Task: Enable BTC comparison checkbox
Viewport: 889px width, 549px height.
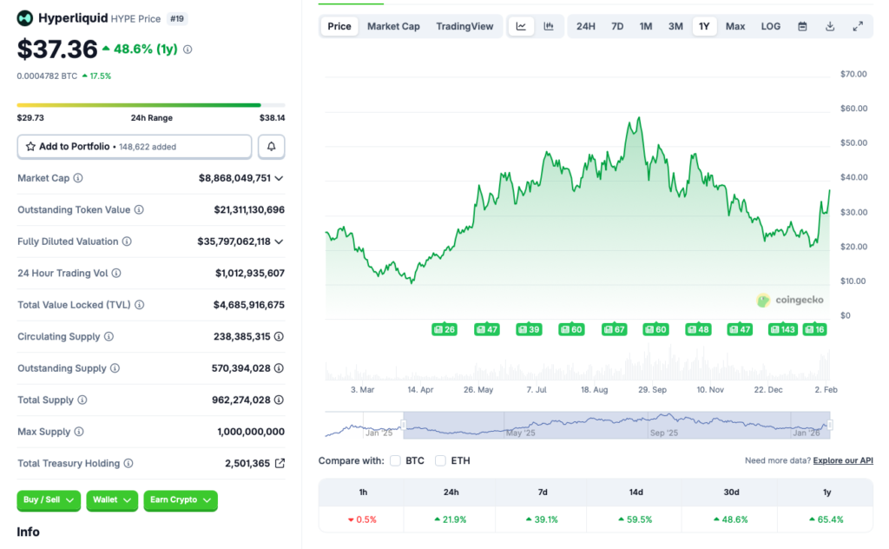Action: [x=395, y=460]
